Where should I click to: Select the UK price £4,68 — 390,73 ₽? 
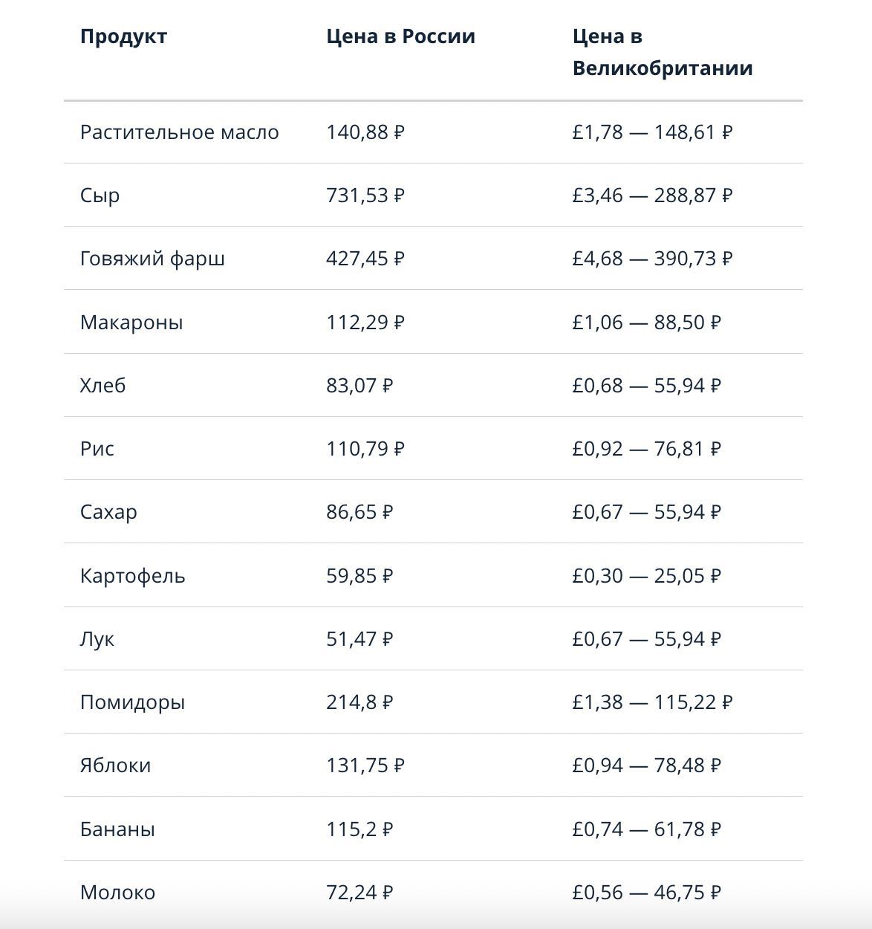651,259
